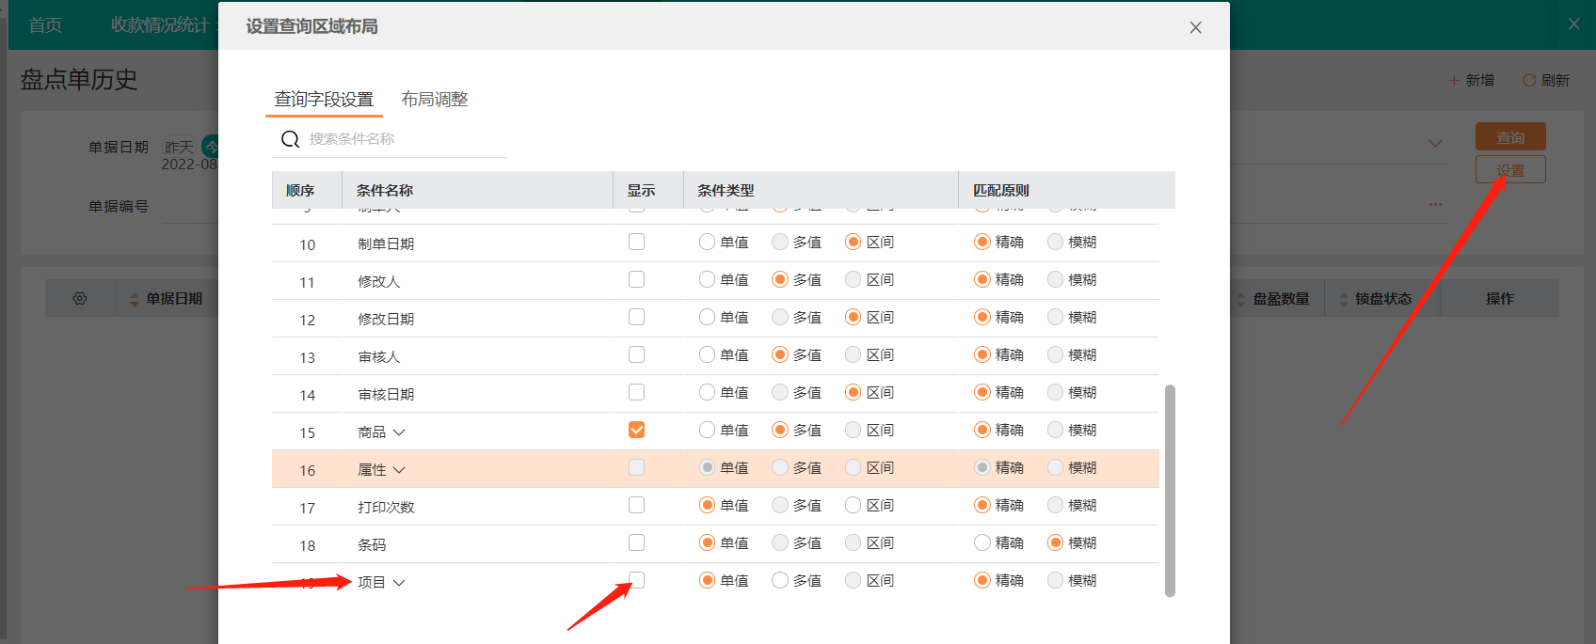
Task: Click the search magnifier icon
Action: tap(290, 139)
